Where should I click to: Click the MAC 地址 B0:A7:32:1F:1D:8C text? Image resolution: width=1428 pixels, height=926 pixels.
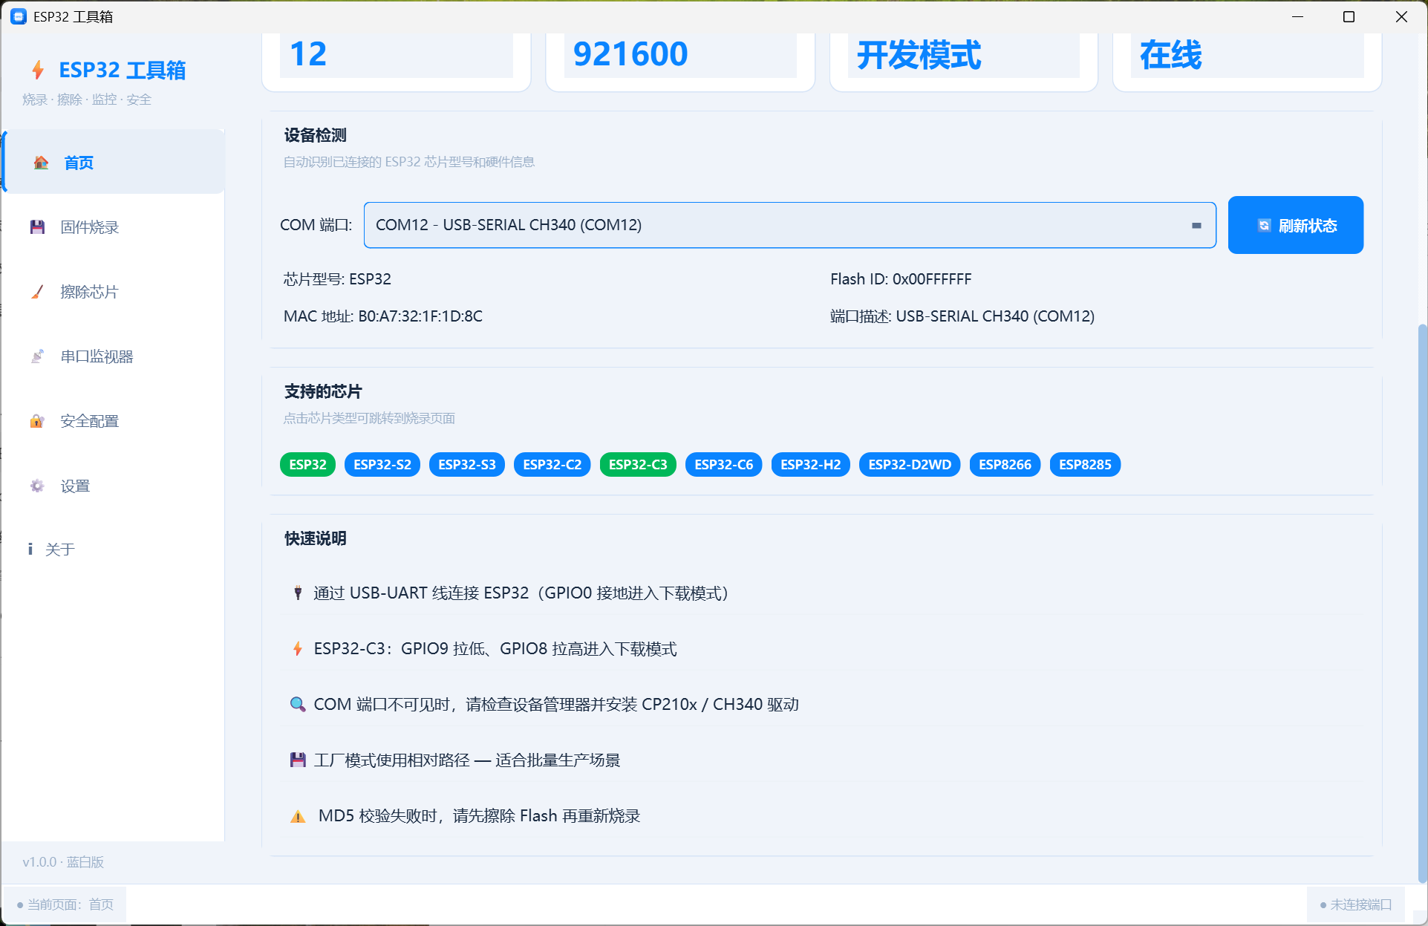[x=383, y=316]
